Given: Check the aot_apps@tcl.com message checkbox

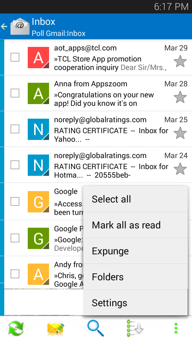Looking at the screenshot, I should click(15, 58).
